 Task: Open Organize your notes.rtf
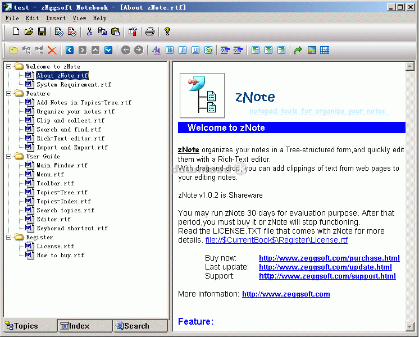[75, 111]
